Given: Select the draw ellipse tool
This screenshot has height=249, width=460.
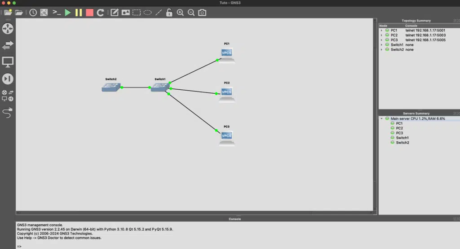Looking at the screenshot, I should click(147, 13).
